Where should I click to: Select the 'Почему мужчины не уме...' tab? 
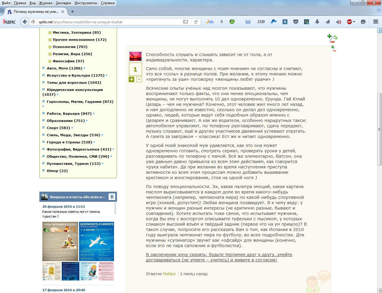(x=36, y=12)
